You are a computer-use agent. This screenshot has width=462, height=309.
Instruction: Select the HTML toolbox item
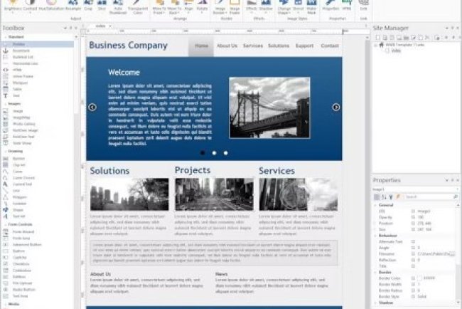(17, 70)
